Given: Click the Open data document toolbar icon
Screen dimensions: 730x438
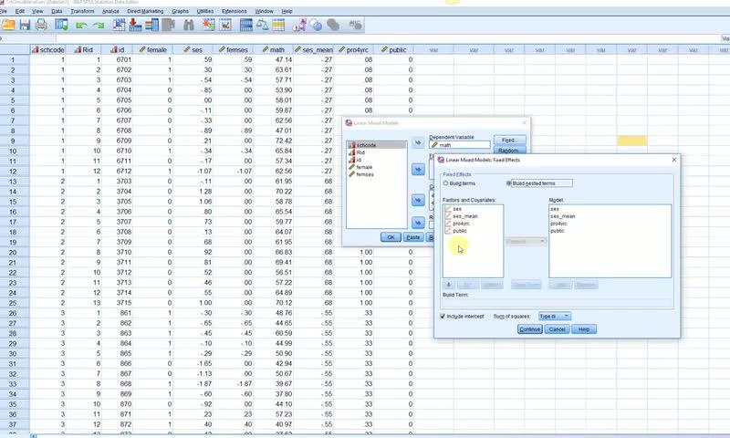Looking at the screenshot, I should pos(8,25).
